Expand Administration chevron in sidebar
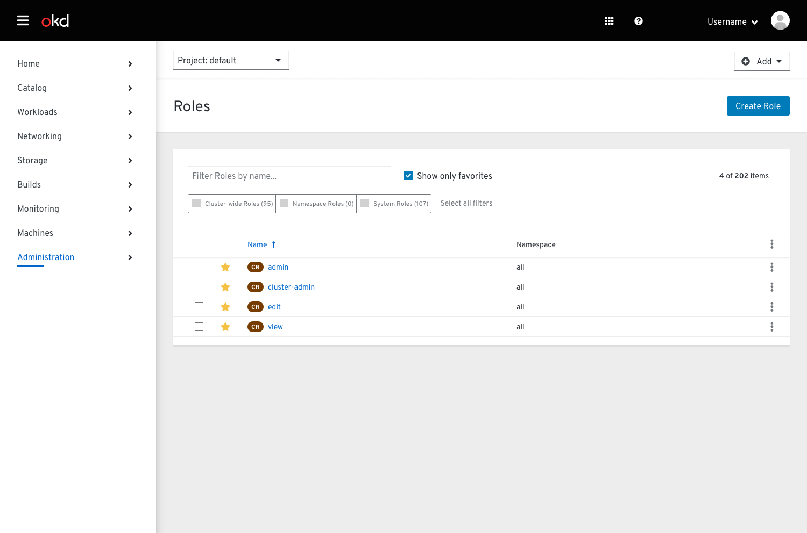 pyautogui.click(x=130, y=257)
